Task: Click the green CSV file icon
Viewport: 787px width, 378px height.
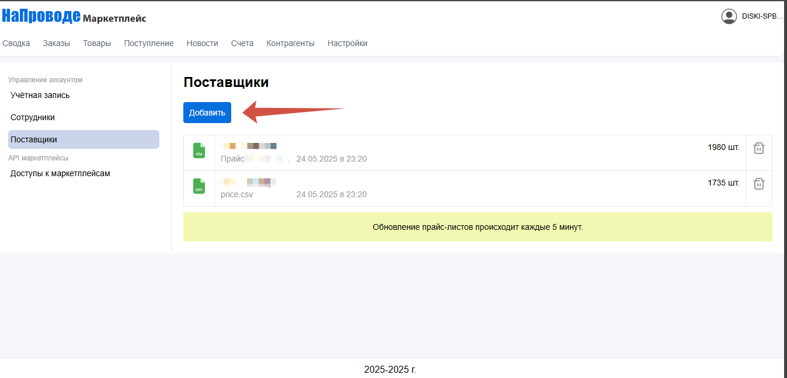Action: [199, 186]
